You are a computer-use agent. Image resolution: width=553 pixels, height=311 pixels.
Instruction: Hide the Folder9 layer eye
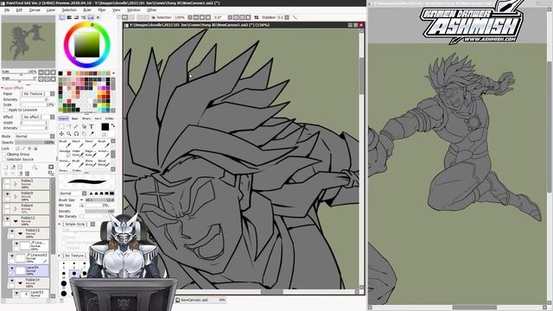pos(8,194)
